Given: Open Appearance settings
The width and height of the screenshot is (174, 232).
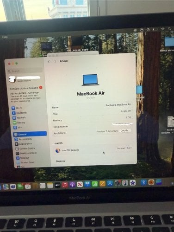Looking at the screenshot, I should pyautogui.click(x=23, y=144).
